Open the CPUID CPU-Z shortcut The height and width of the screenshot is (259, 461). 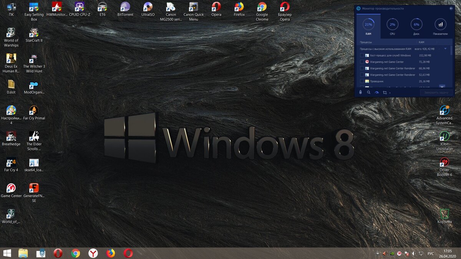tap(80, 10)
